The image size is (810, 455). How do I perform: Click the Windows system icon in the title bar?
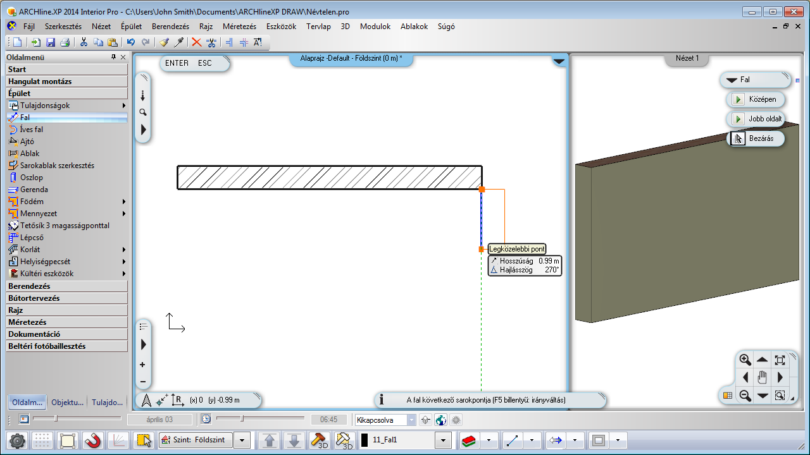pos(11,11)
